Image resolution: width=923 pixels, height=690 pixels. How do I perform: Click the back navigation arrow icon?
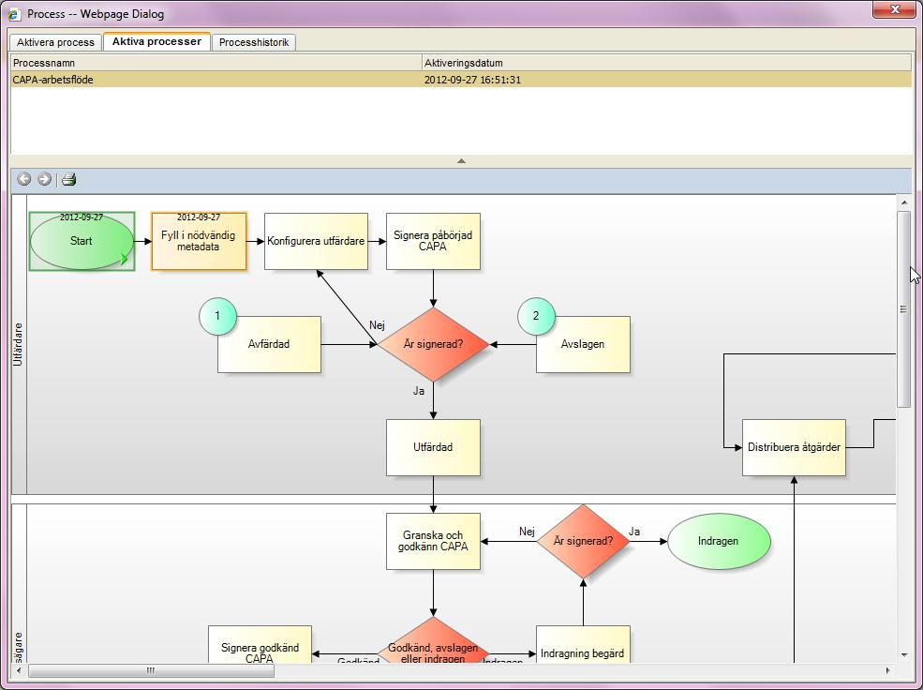(24, 179)
